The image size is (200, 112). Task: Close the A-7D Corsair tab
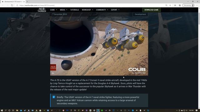[x=24, y=2]
